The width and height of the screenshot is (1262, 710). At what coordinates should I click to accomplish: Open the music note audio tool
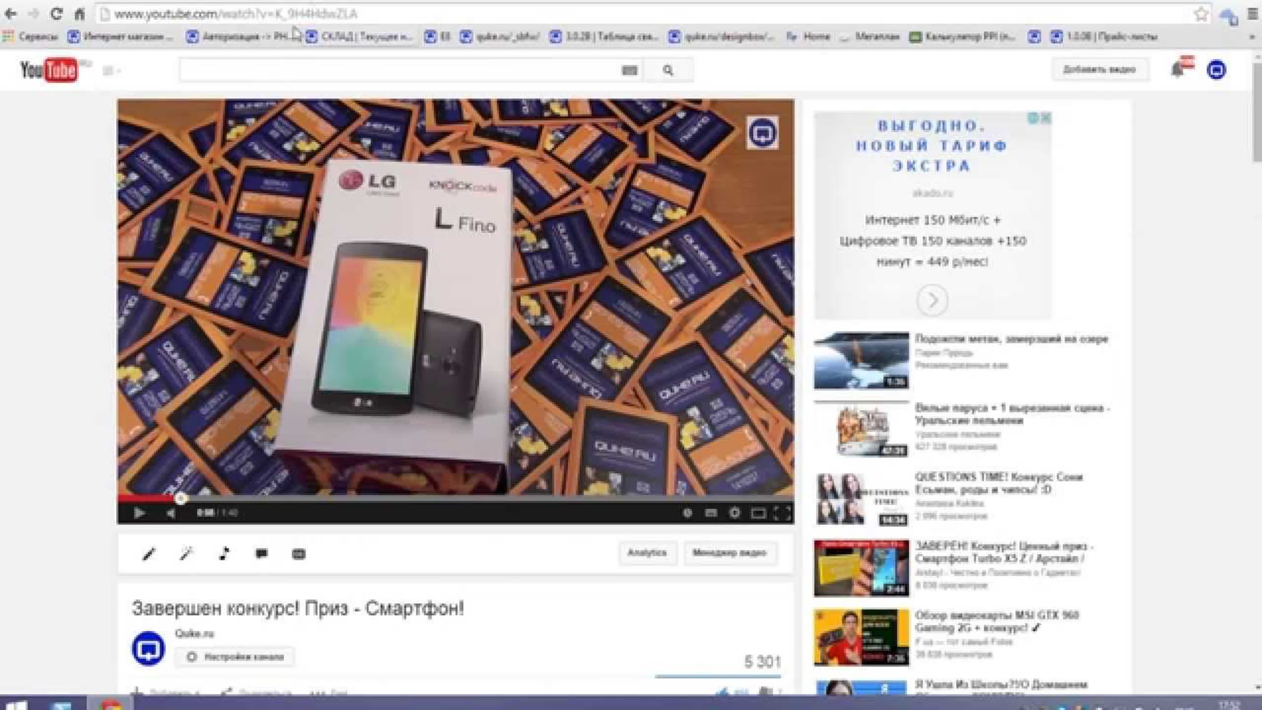click(x=224, y=554)
